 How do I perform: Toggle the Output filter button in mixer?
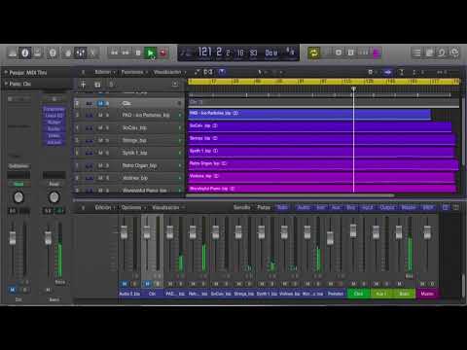point(387,207)
